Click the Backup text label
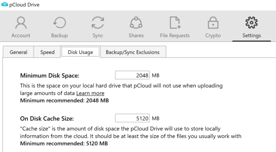Viewport: 276px width, 152px height. [60, 36]
